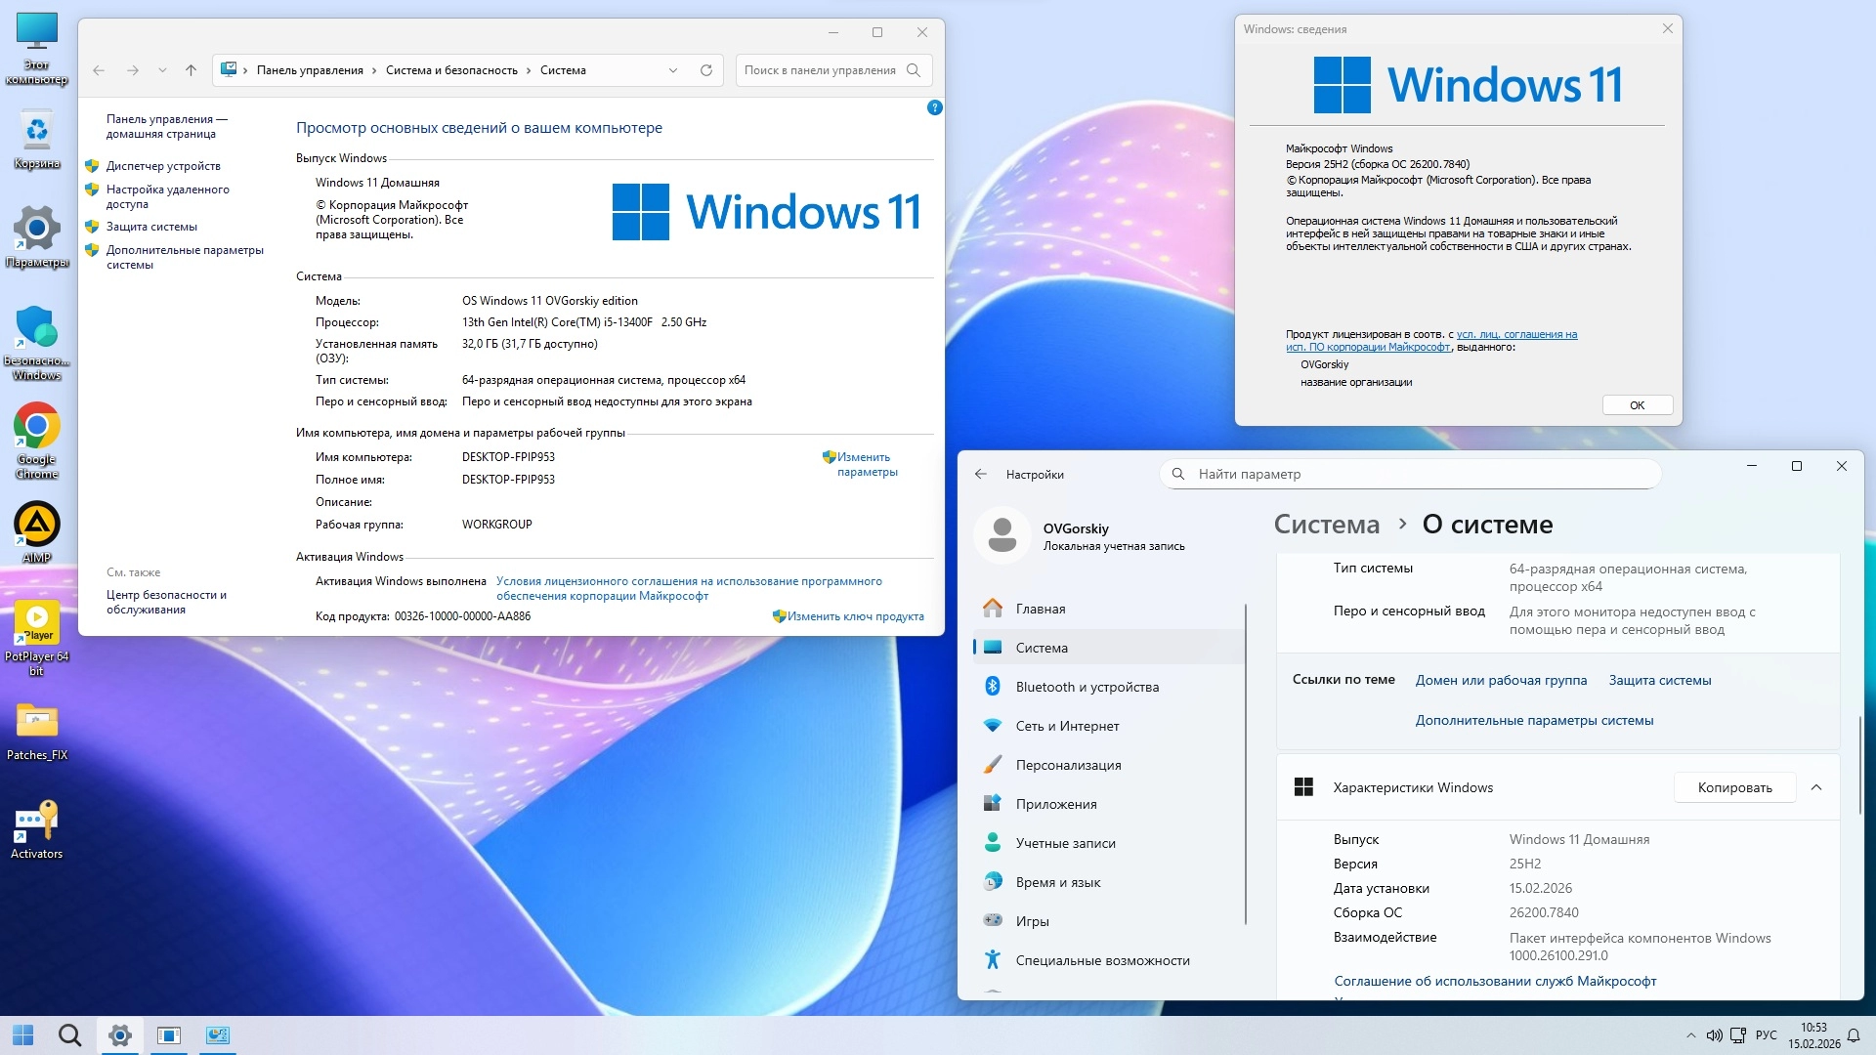The height and width of the screenshot is (1055, 1876).
Task: Select Bluetooth и устройства in Settings sidebar
Action: click(x=1087, y=687)
